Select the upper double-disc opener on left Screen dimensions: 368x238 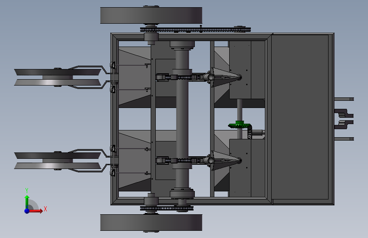tap(57, 77)
